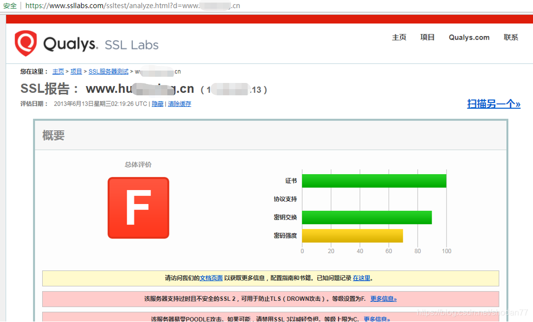Click the Qualys shield logo icon
The image size is (533, 322).
click(26, 43)
